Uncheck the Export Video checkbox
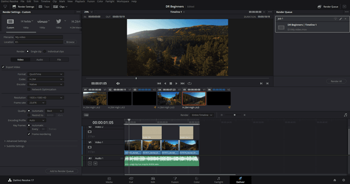The height and width of the screenshot is (184, 350). 3,67
